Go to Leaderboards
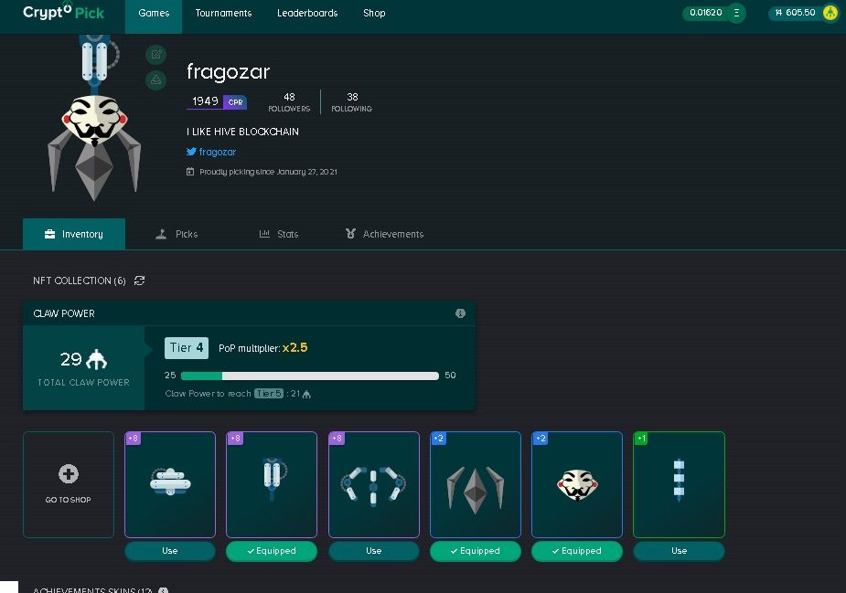846x593 pixels. 307,13
